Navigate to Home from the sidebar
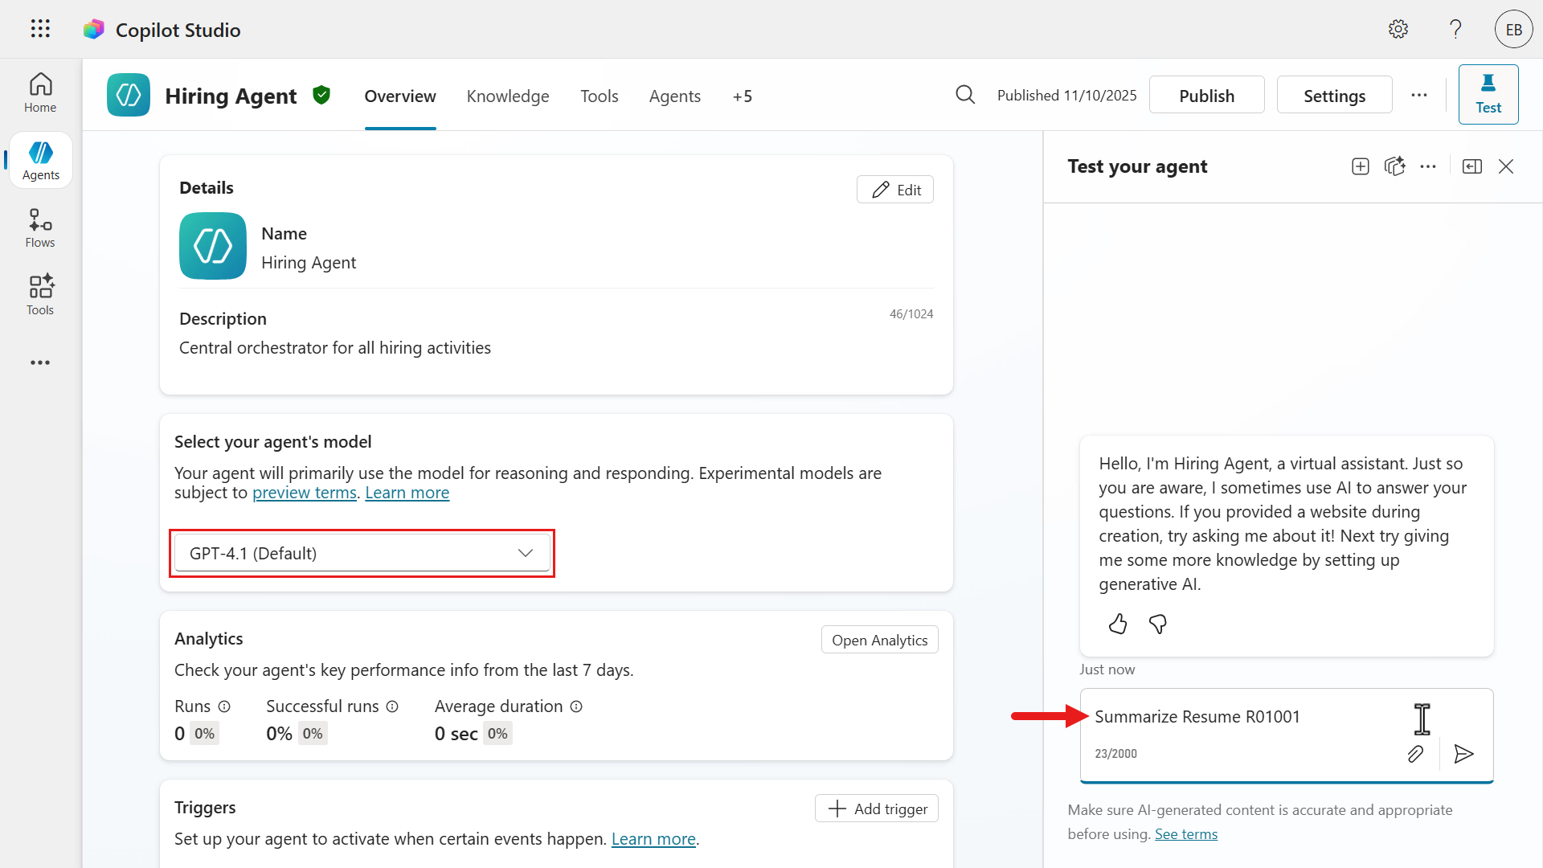Image resolution: width=1543 pixels, height=868 pixels. click(39, 92)
